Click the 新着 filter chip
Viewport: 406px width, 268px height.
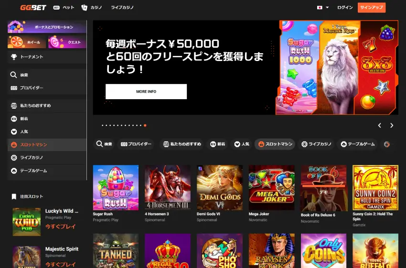(x=217, y=144)
